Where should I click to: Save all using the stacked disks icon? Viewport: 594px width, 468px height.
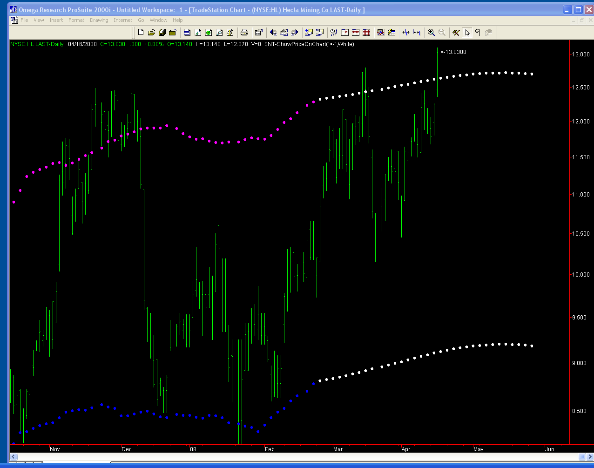162,32
